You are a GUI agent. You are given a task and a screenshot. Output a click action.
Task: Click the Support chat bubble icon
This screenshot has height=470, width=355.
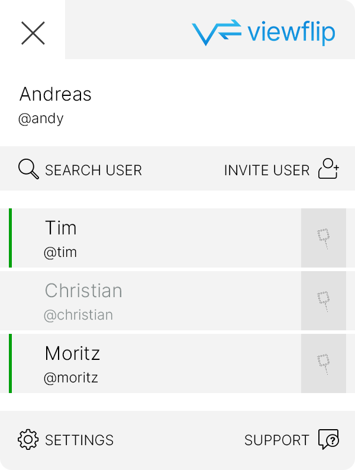(x=328, y=440)
